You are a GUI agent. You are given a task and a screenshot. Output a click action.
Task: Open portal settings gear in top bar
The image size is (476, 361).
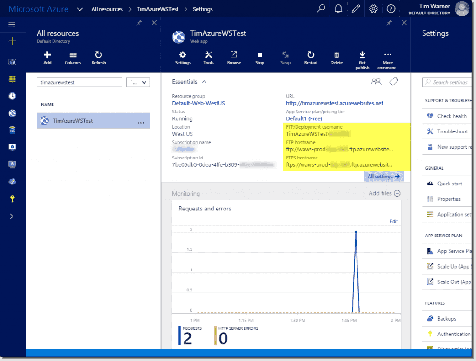373,8
